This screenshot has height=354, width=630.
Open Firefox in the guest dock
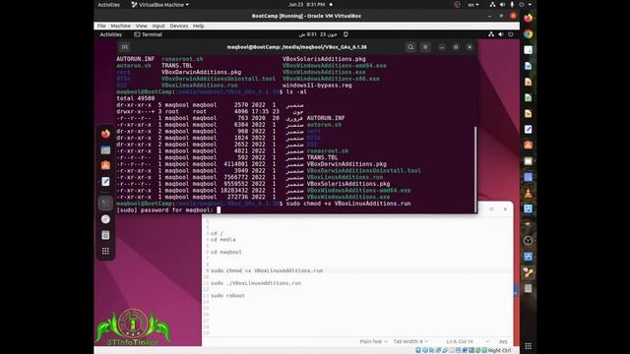coord(105,134)
